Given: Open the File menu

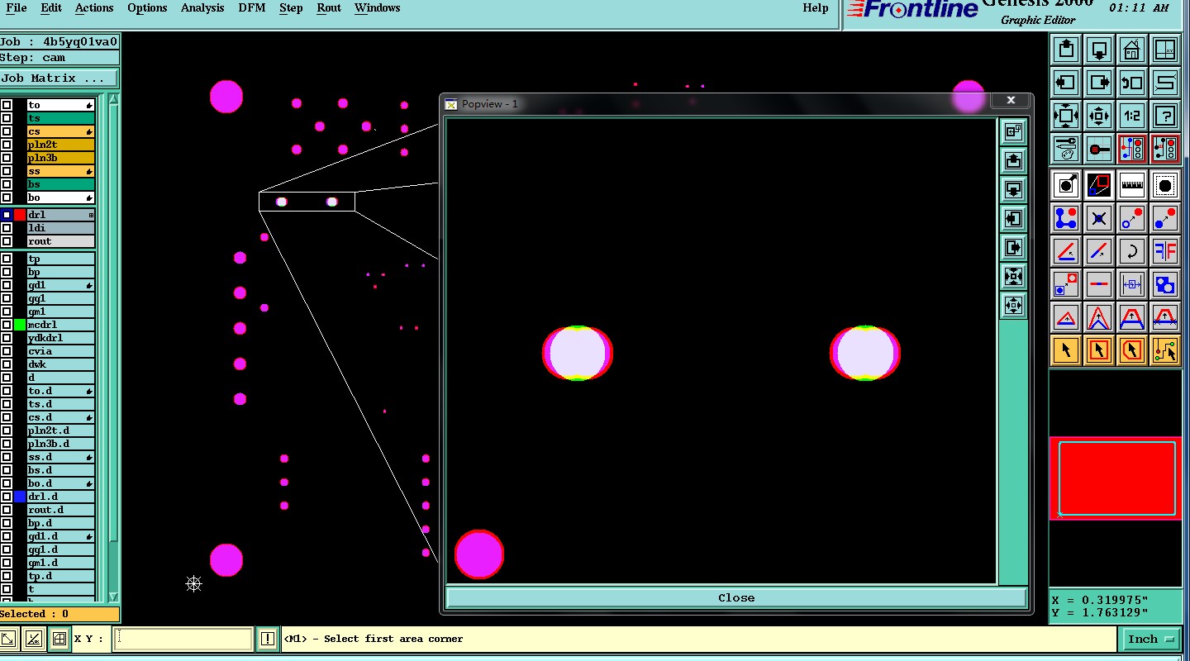Looking at the screenshot, I should point(16,8).
